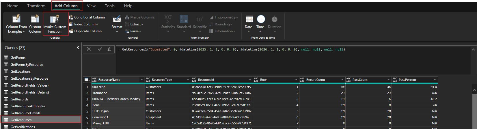Open the View tab
This screenshot has height=129, width=477.
[x=91, y=6]
